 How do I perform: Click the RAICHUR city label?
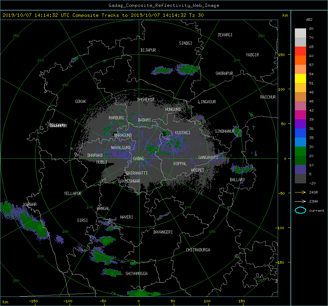268,97
